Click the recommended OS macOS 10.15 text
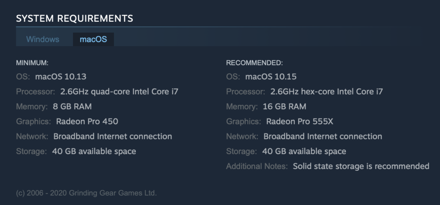The width and height of the screenshot is (440, 205). (x=271, y=76)
